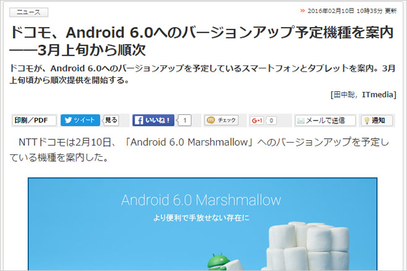Click the Google +1 count showing 0

click(271, 120)
